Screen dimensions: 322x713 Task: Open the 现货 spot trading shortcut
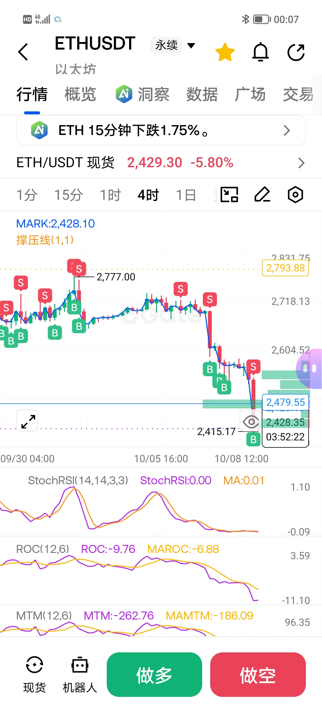pyautogui.click(x=35, y=675)
